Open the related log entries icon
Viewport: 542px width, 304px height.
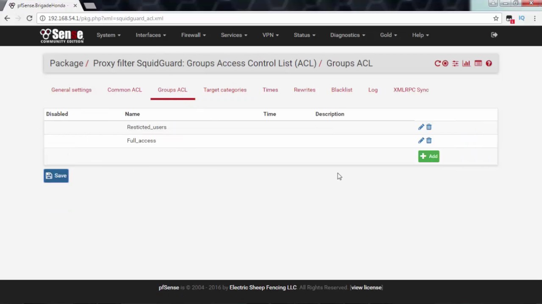478,63
